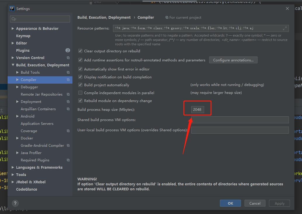Expand the Editor section
This screenshot has width=302, height=214.
tap(13, 43)
